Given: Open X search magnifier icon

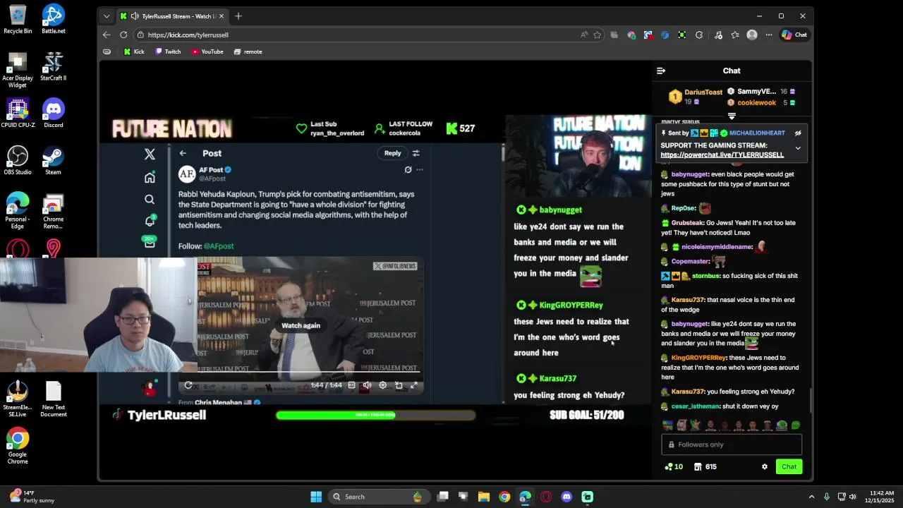Looking at the screenshot, I should point(150,200).
